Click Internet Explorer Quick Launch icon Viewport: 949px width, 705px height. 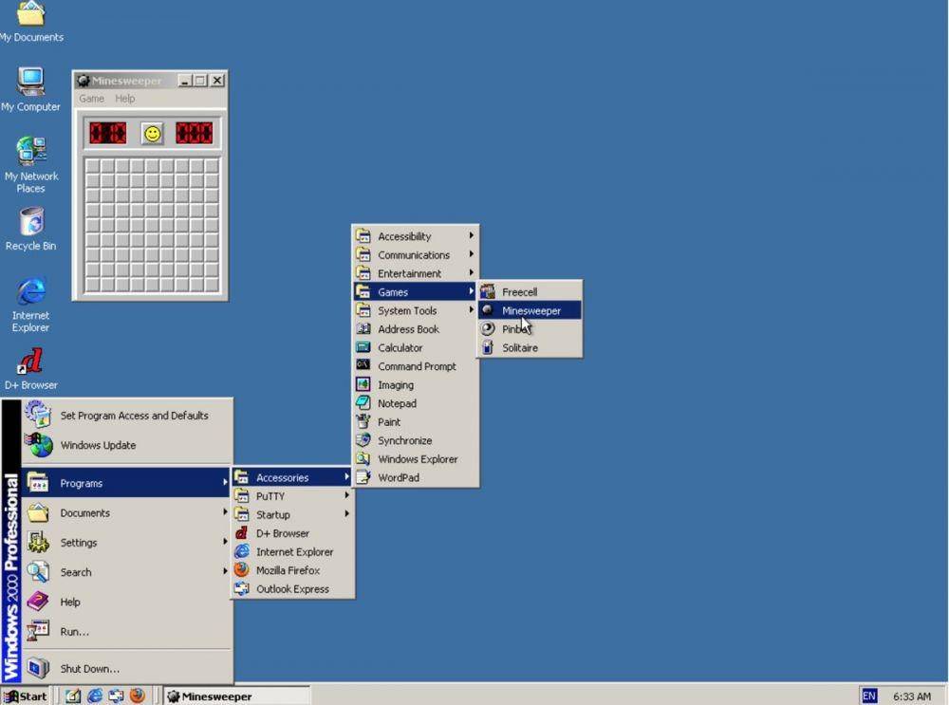95,696
